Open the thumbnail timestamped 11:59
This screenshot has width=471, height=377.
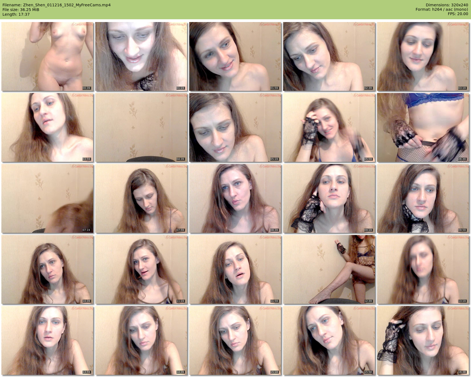tap(235, 269)
